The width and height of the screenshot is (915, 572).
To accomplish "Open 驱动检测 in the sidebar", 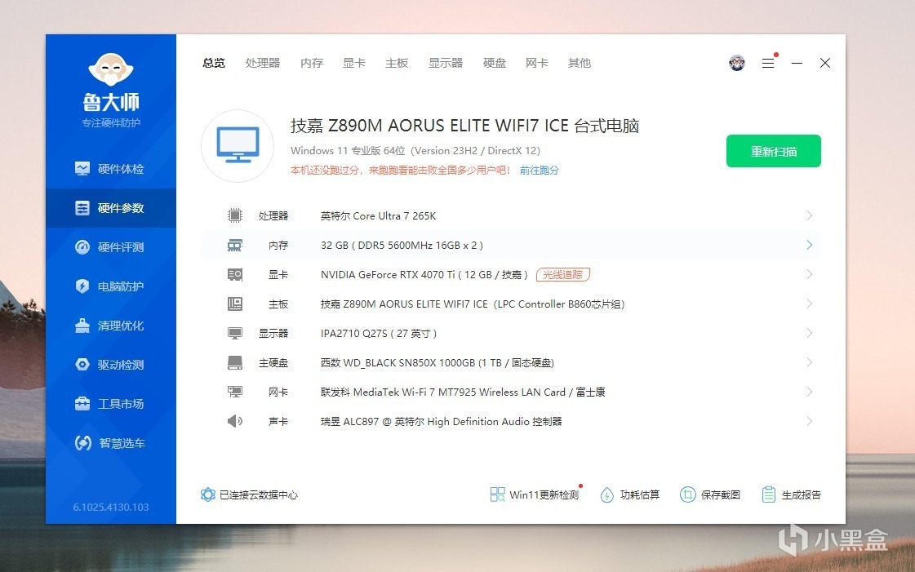I will (x=110, y=365).
